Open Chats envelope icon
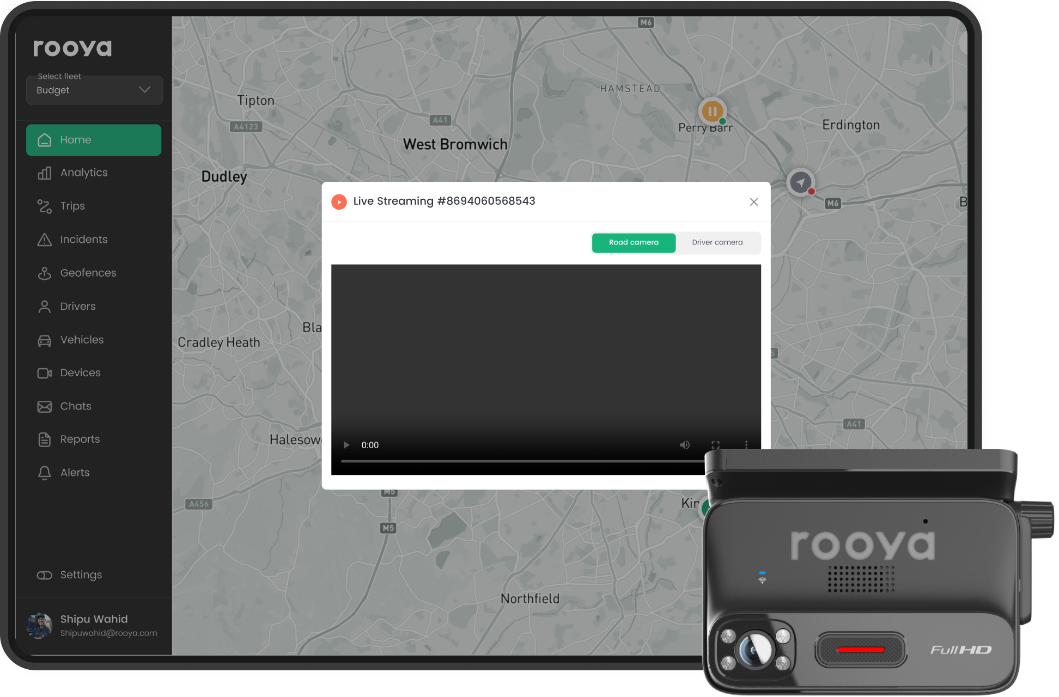 (44, 407)
